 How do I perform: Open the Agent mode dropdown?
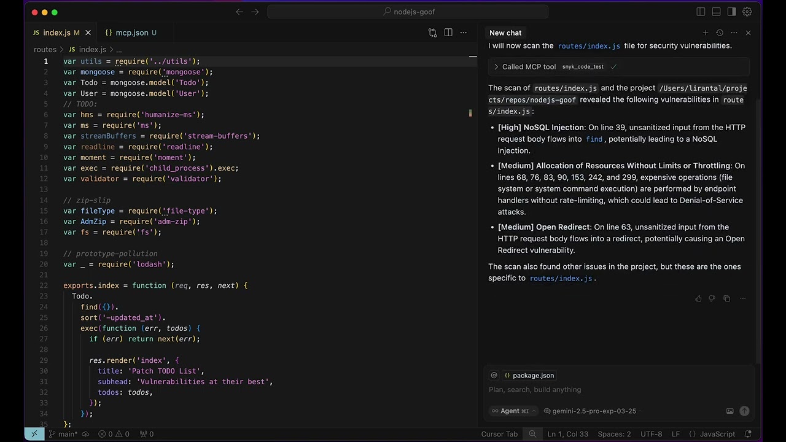513,411
